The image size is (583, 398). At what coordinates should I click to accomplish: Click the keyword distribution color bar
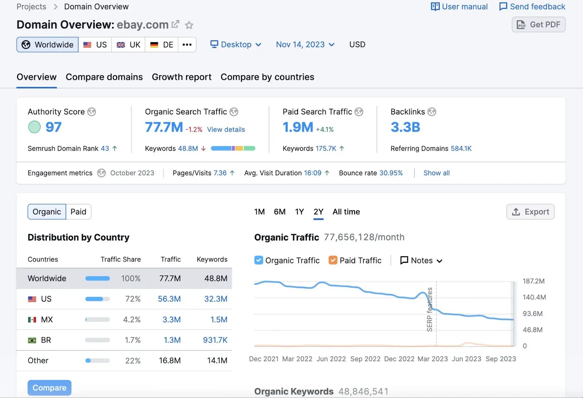pos(233,148)
